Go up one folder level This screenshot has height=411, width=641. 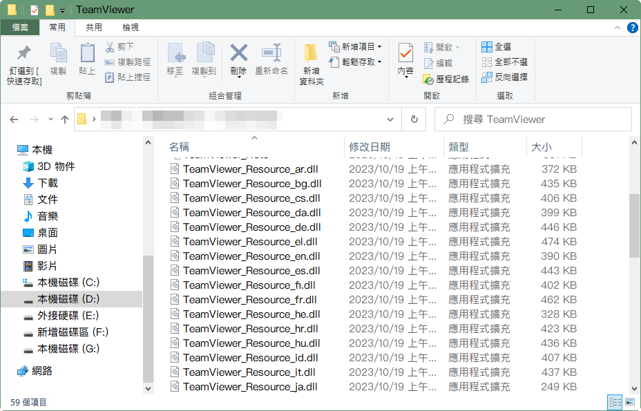point(65,120)
